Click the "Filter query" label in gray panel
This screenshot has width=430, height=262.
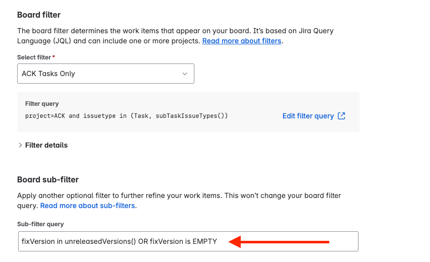[x=42, y=104]
